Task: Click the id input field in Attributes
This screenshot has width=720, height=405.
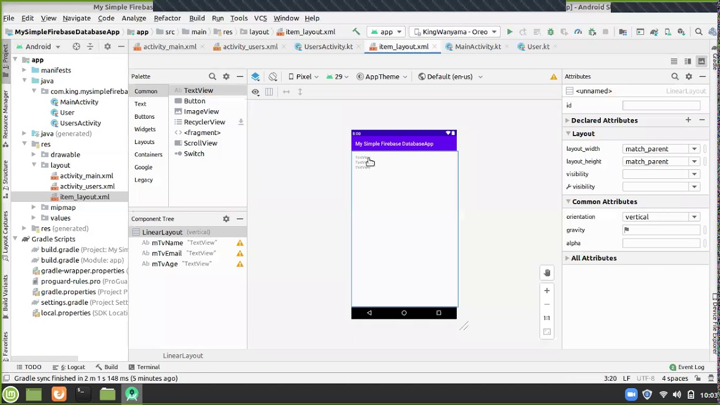Action: [661, 106]
